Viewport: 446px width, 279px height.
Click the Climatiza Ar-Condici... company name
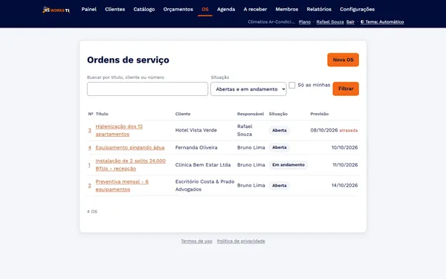tap(271, 22)
